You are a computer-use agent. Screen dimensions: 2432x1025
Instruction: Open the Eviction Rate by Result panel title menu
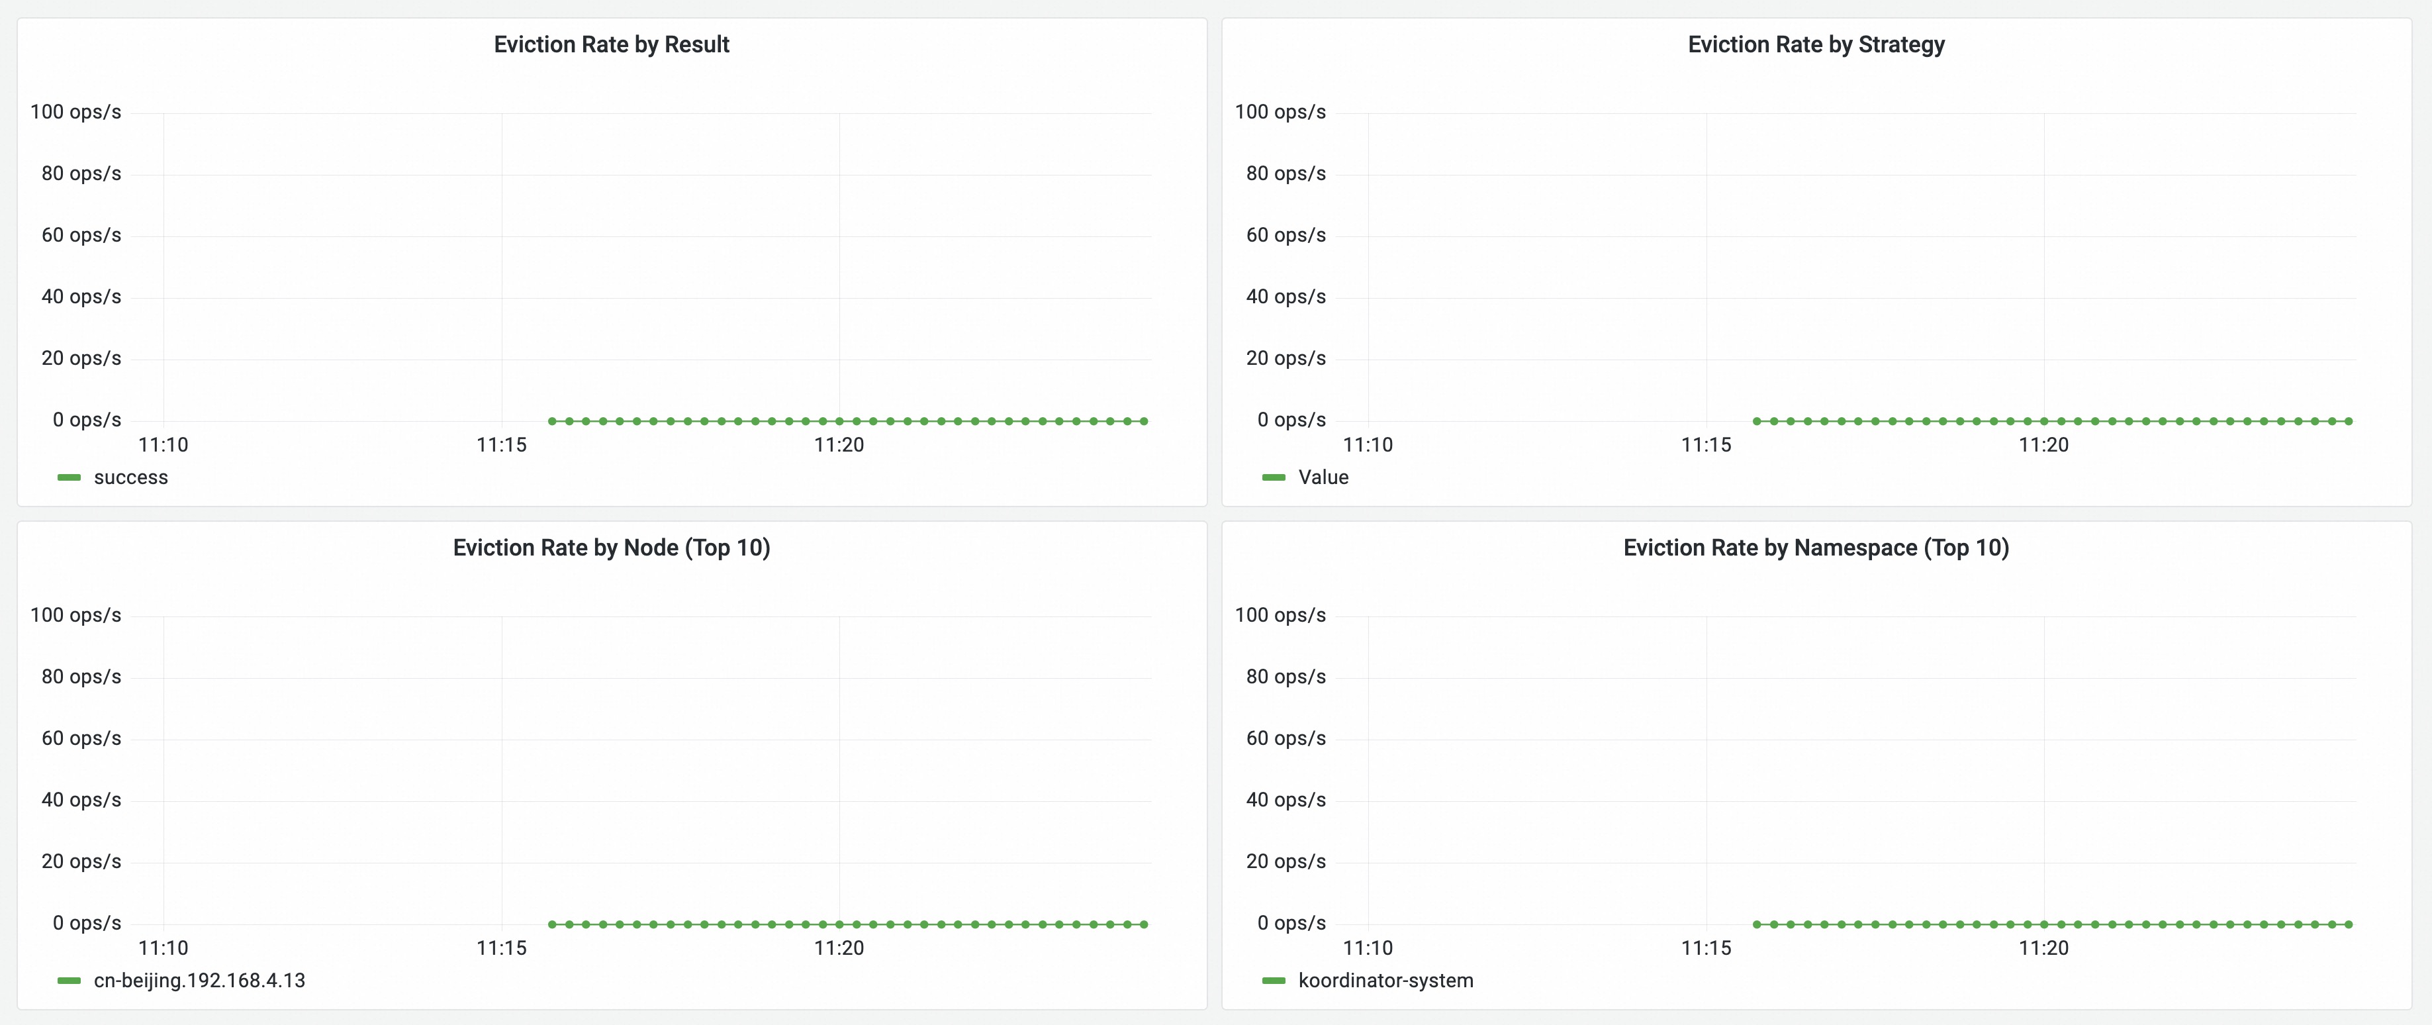pyautogui.click(x=611, y=44)
